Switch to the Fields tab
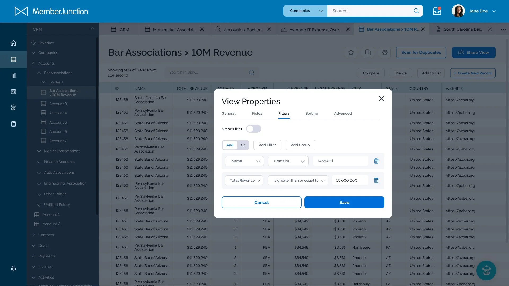Image resolution: width=509 pixels, height=286 pixels. coord(257,113)
